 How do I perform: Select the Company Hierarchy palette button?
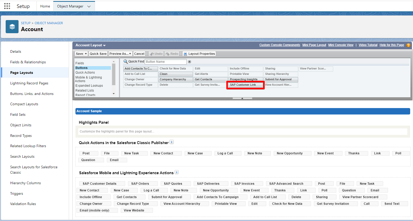coord(176,79)
